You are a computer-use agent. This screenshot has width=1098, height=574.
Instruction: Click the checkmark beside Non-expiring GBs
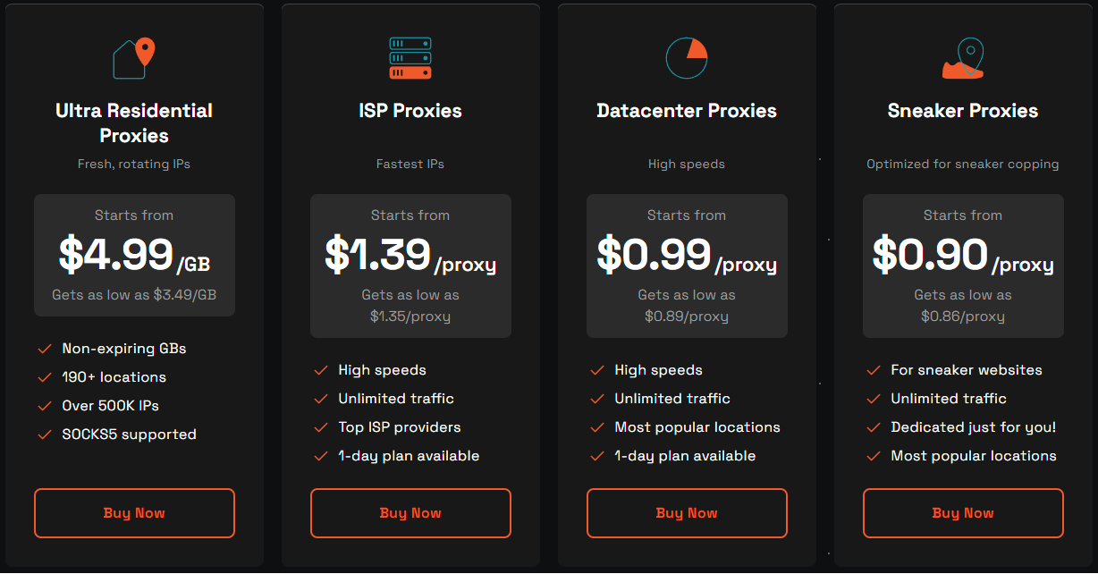click(45, 348)
